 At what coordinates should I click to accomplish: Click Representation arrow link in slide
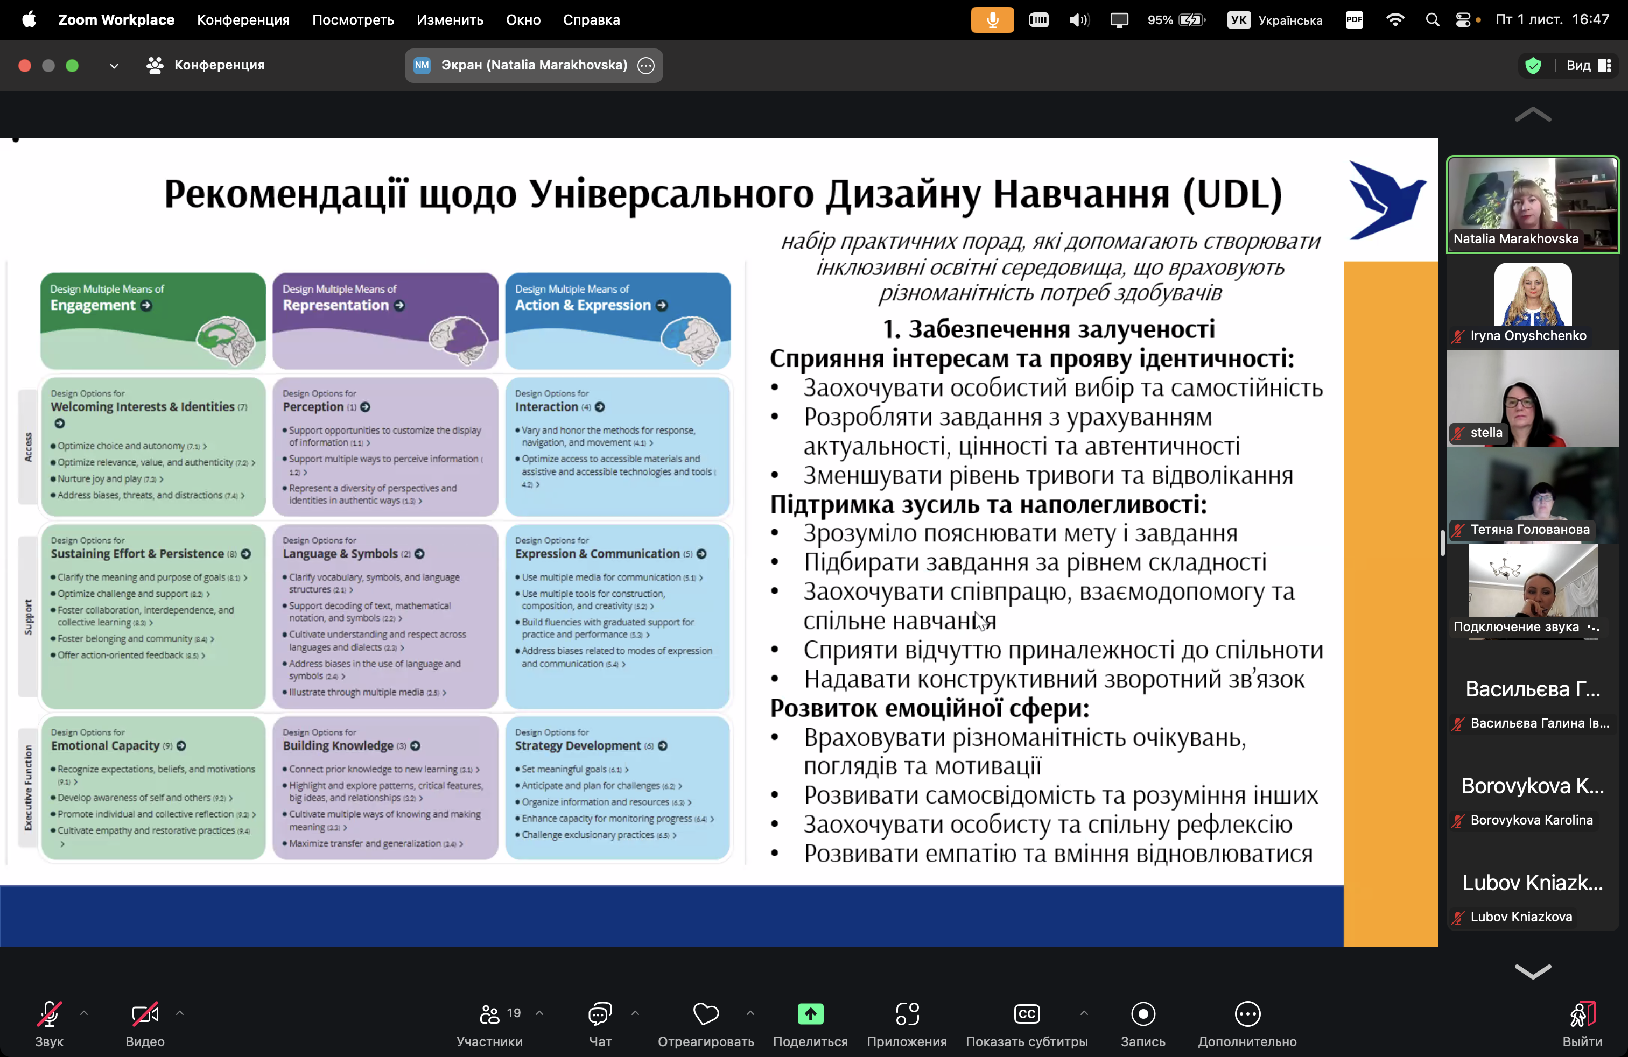pos(399,306)
